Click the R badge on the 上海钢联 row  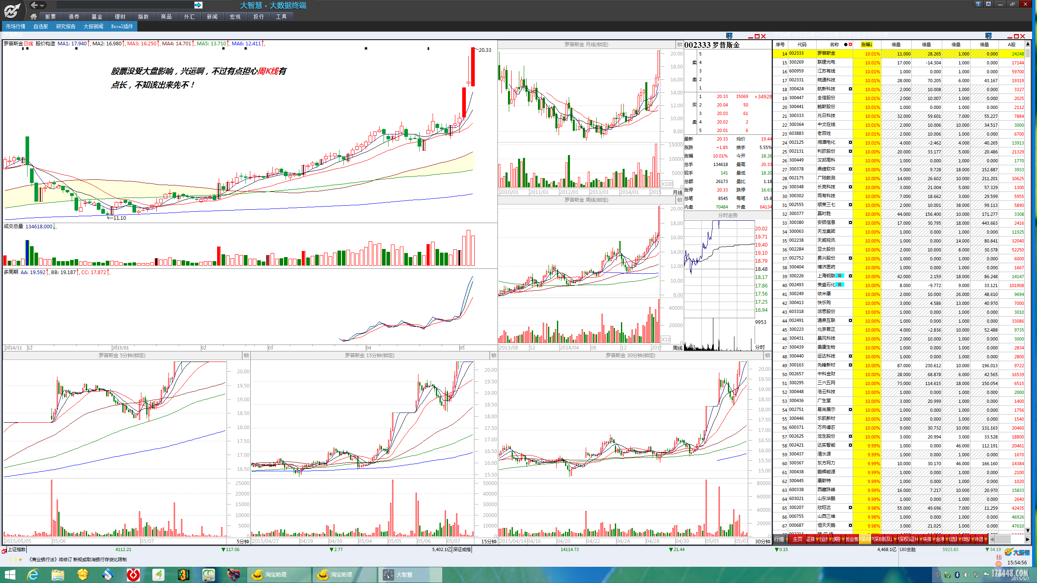840,276
